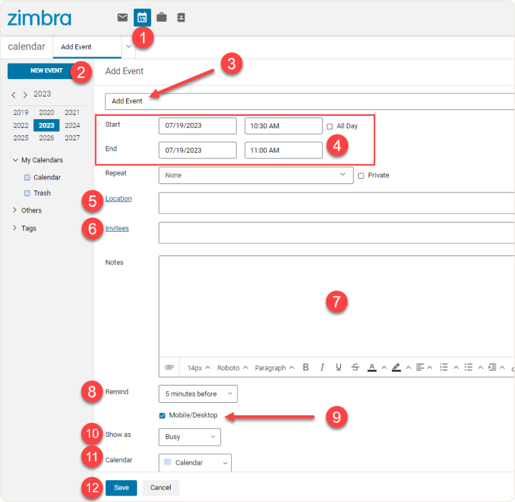Screen dimensions: 515x502
Task: Click the text alignment icon
Action: pos(420,367)
